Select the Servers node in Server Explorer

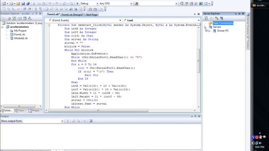pyautogui.click(x=217, y=27)
